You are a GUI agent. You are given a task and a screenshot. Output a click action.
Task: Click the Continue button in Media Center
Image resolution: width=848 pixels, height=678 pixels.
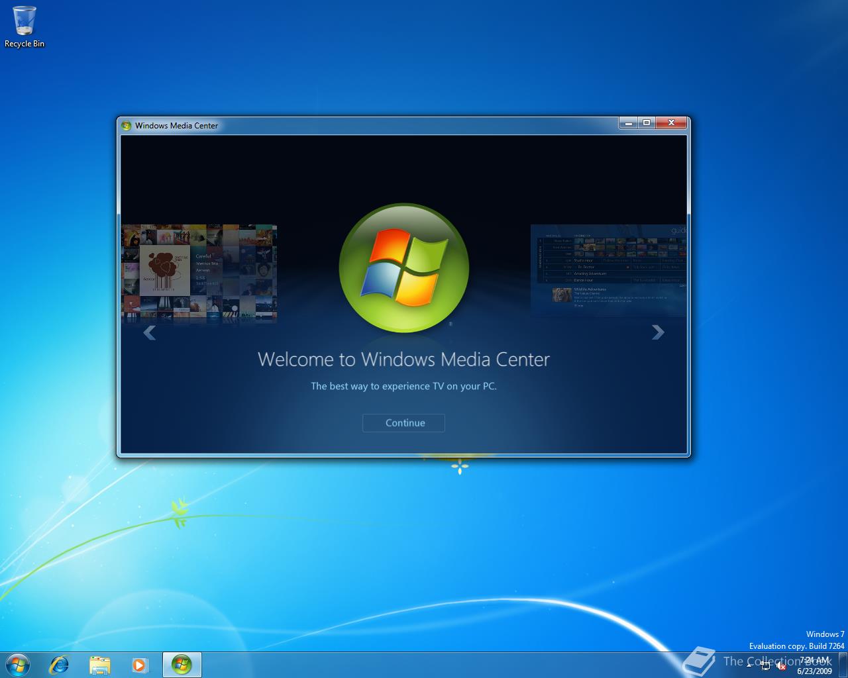tap(403, 422)
